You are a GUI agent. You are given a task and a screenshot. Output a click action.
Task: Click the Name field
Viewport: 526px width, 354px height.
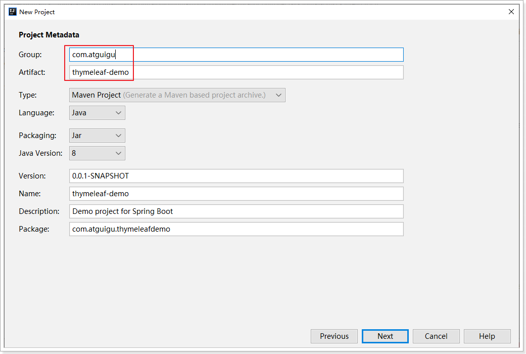pos(236,194)
